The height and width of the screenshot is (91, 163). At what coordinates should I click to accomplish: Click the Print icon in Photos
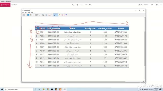tap(157, 5)
